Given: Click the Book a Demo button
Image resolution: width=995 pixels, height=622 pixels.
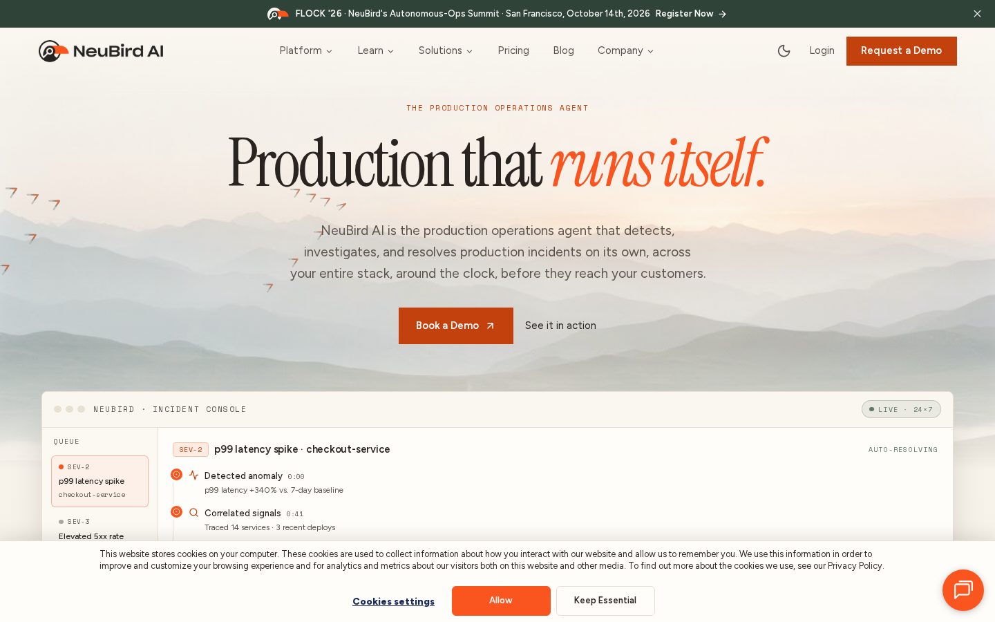Looking at the screenshot, I should click(x=456, y=326).
